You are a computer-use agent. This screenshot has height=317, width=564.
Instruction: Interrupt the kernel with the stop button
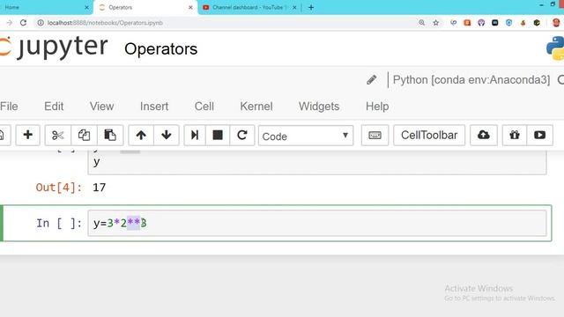(218, 135)
